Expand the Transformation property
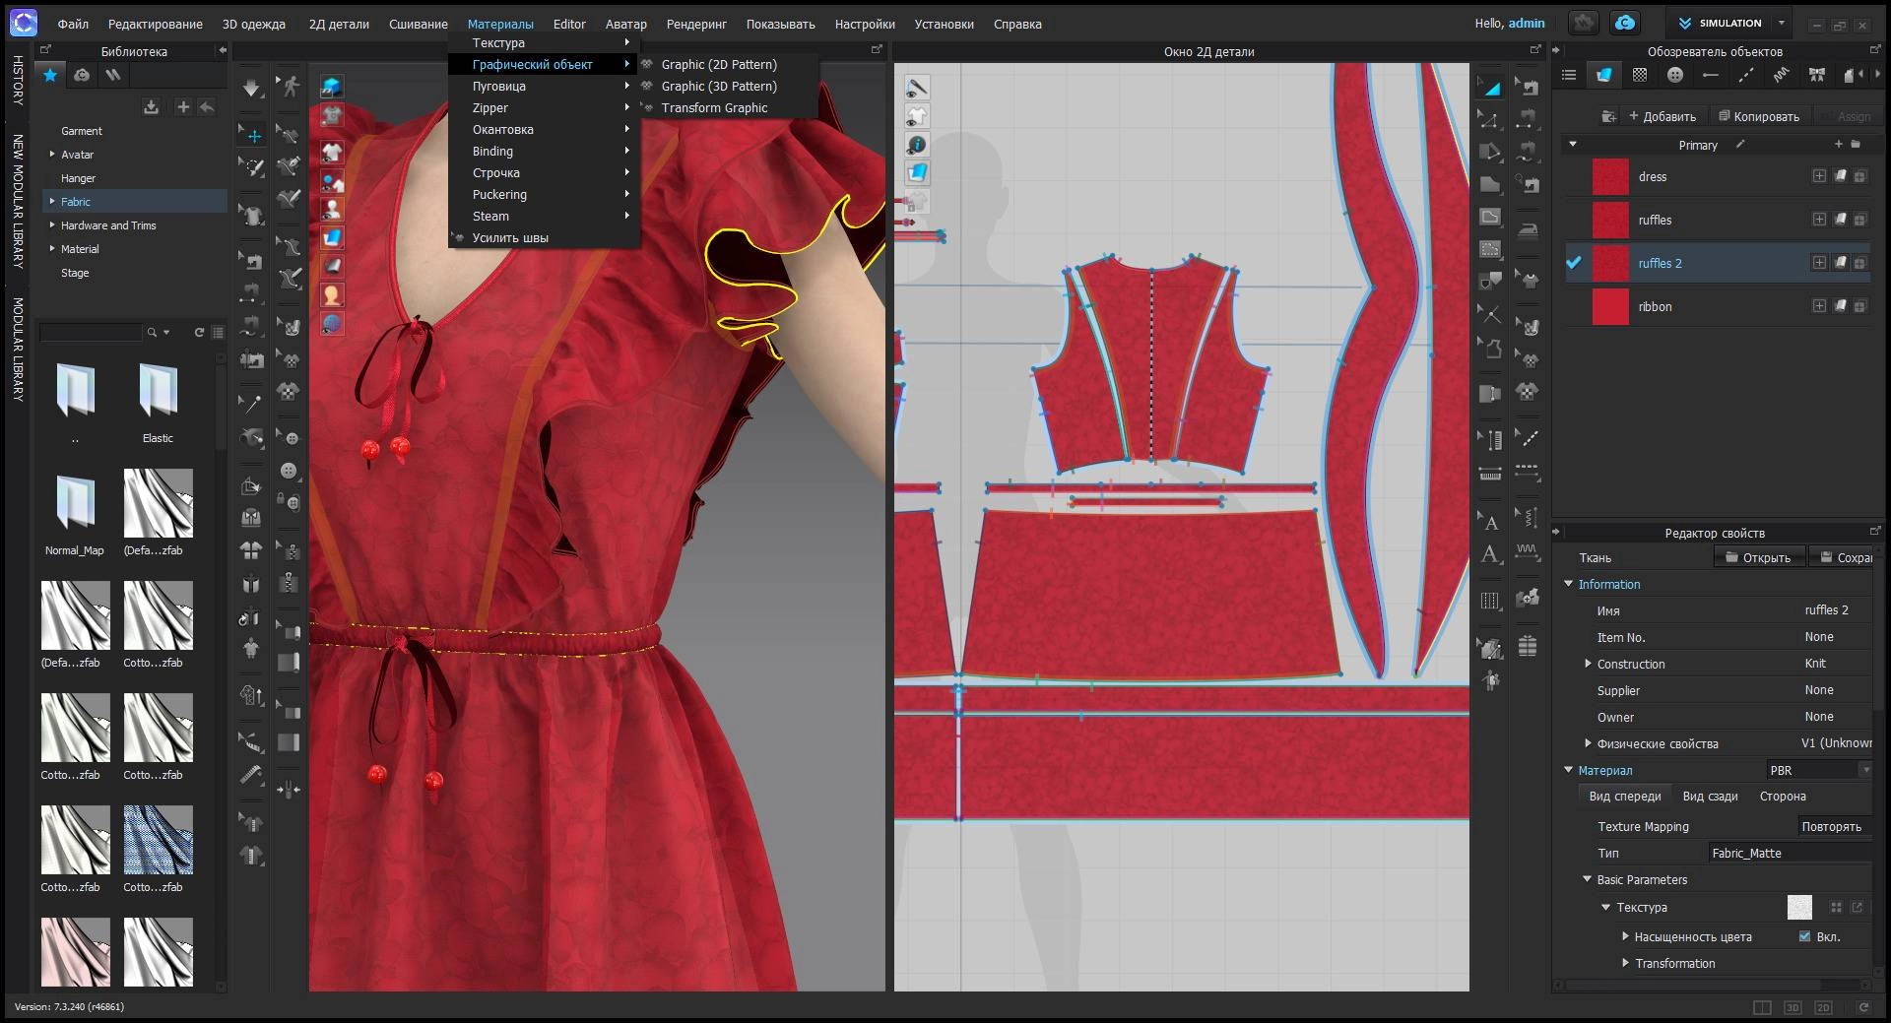 [1625, 963]
